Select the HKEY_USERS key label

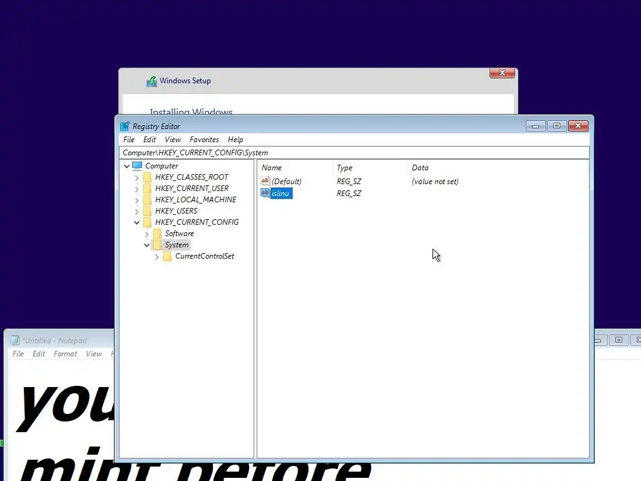click(x=176, y=210)
